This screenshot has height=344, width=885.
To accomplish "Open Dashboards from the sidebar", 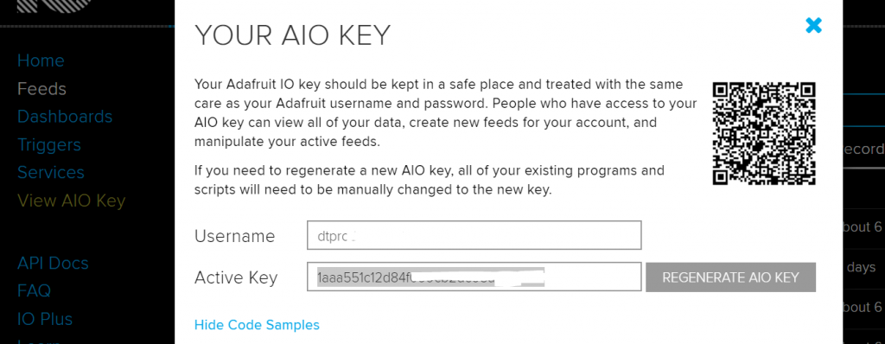I will (x=65, y=117).
